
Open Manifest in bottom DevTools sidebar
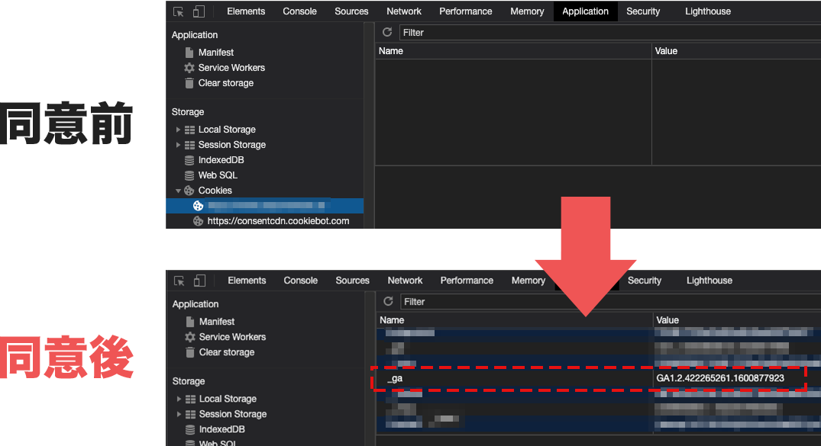(217, 322)
